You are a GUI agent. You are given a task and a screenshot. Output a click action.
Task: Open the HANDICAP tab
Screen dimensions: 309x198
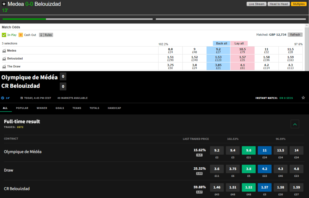point(114,108)
